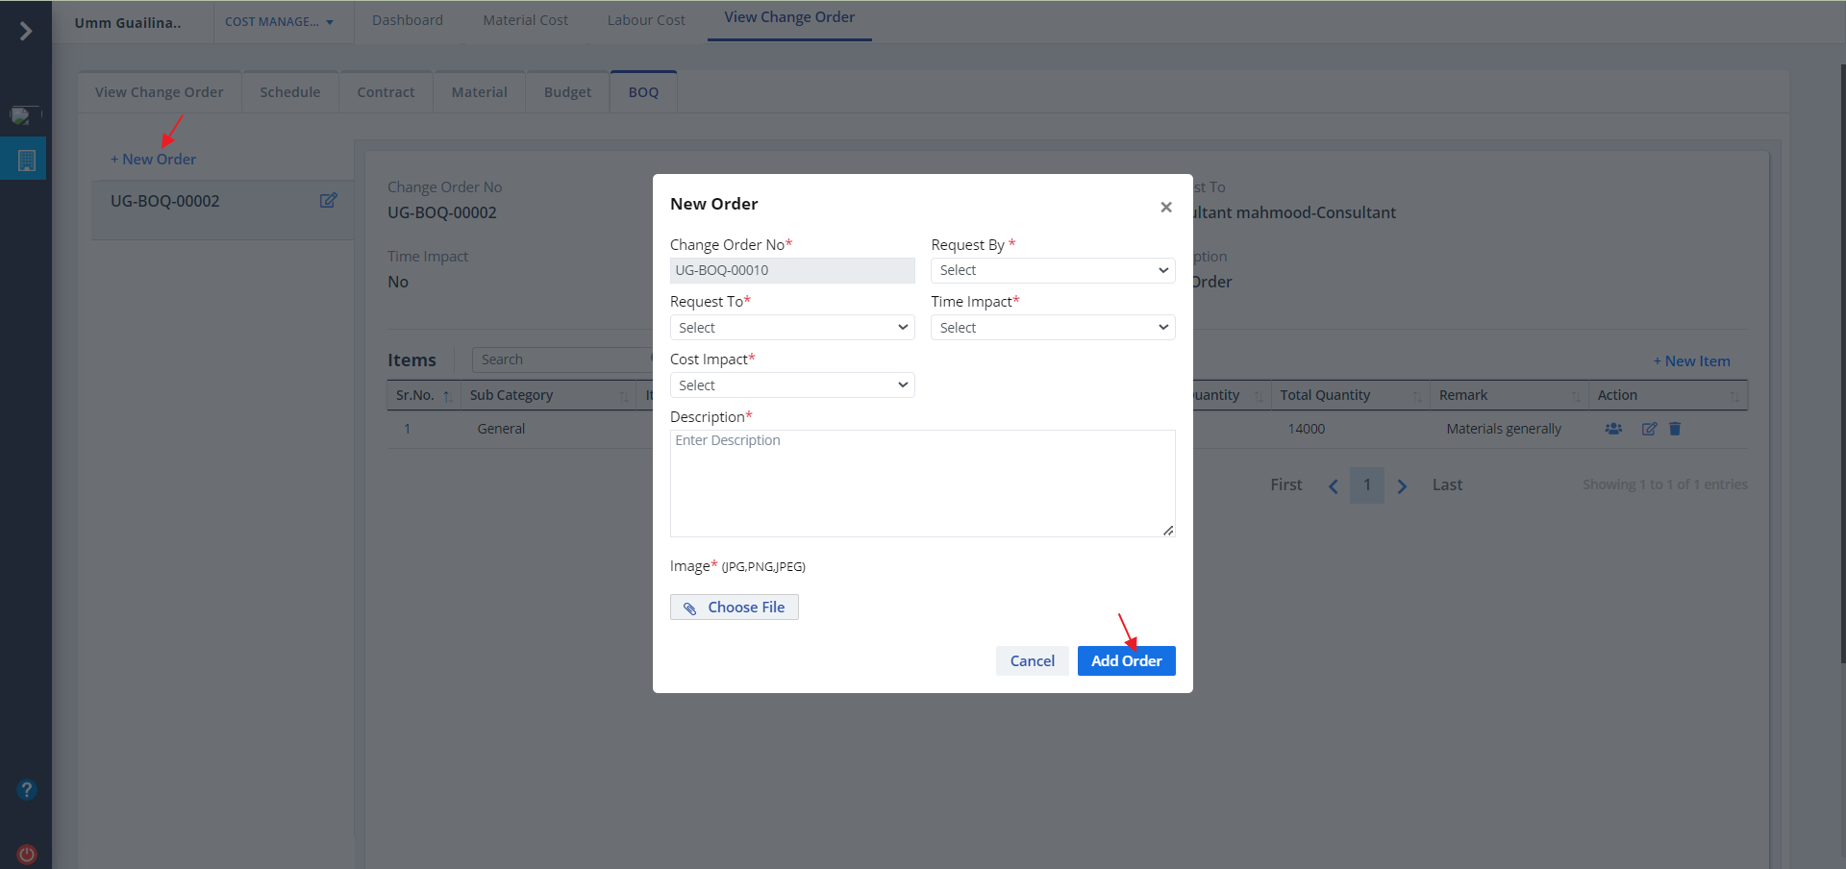
Task: Go to the next page arrow in pagination
Action: 1402,486
